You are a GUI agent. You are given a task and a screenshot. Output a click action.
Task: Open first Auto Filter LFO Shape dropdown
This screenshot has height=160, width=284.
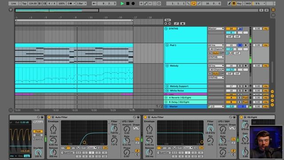[136, 128]
